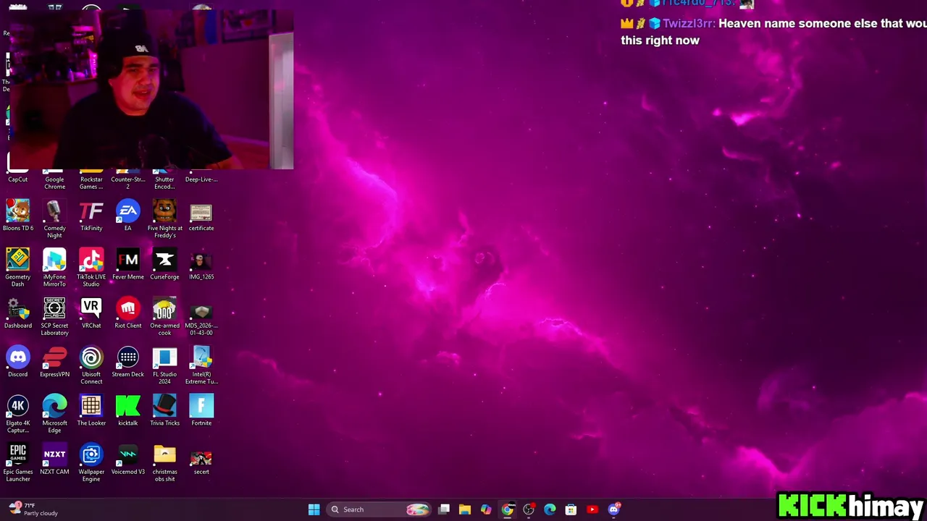The image size is (927, 521).
Task: Open Copilot from the taskbar
Action: pyautogui.click(x=486, y=509)
